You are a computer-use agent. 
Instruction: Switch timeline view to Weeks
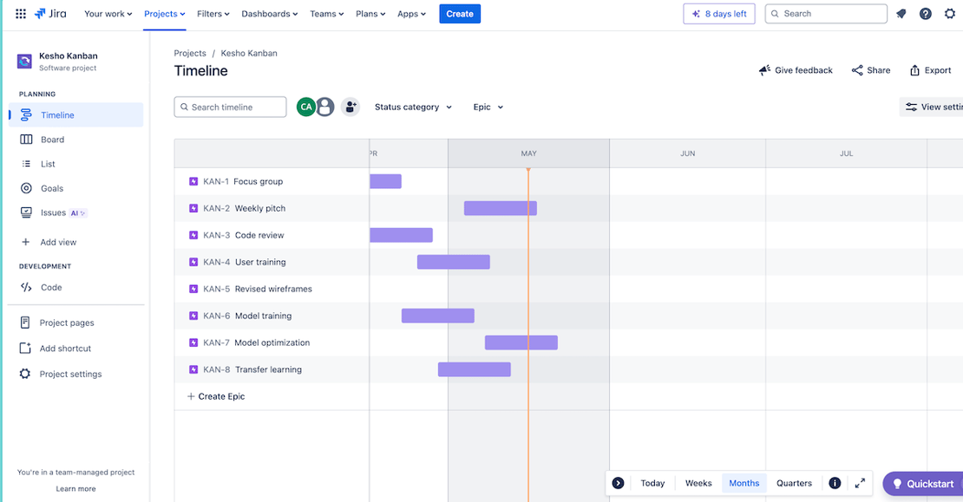pos(698,483)
